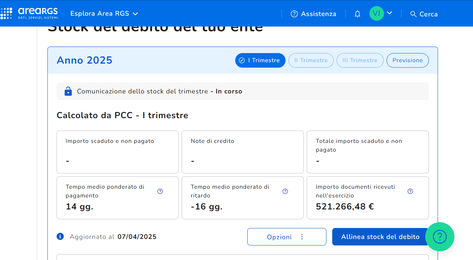This screenshot has height=260, width=473.
Task: Click the Assistenza question mark icon
Action: tap(294, 14)
